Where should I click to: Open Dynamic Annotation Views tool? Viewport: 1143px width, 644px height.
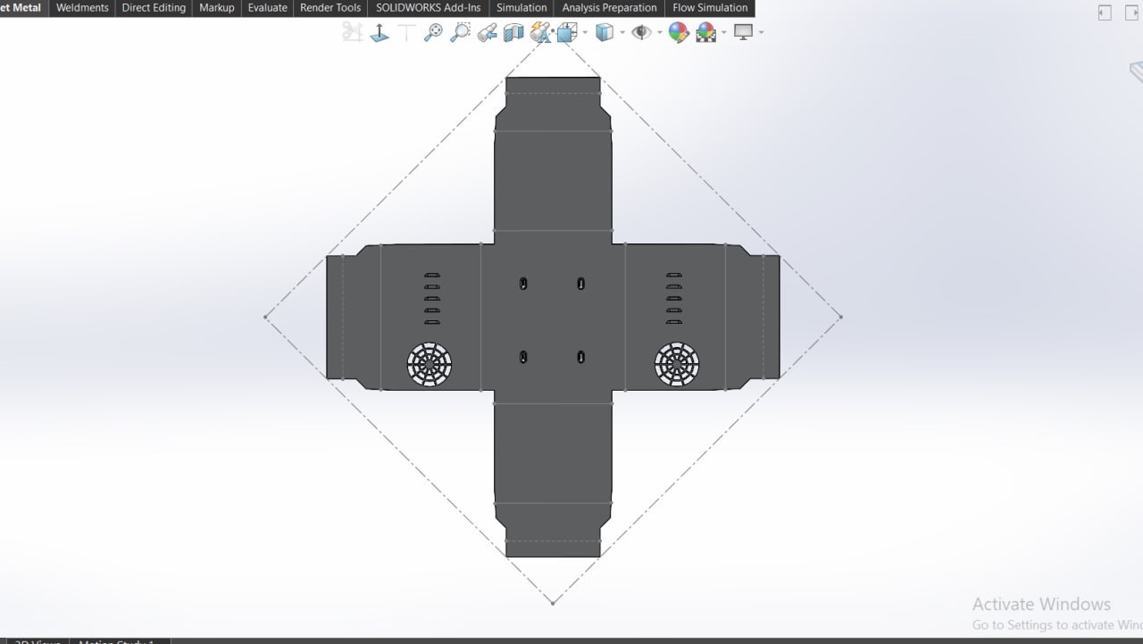540,33
